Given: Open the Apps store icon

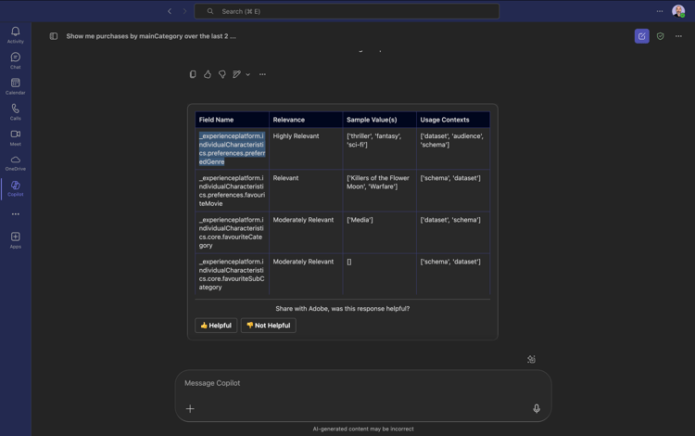Looking at the screenshot, I should pos(15,240).
